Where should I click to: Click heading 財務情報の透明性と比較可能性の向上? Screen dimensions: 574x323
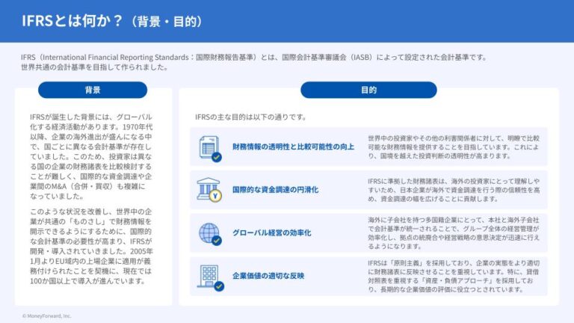(x=293, y=147)
